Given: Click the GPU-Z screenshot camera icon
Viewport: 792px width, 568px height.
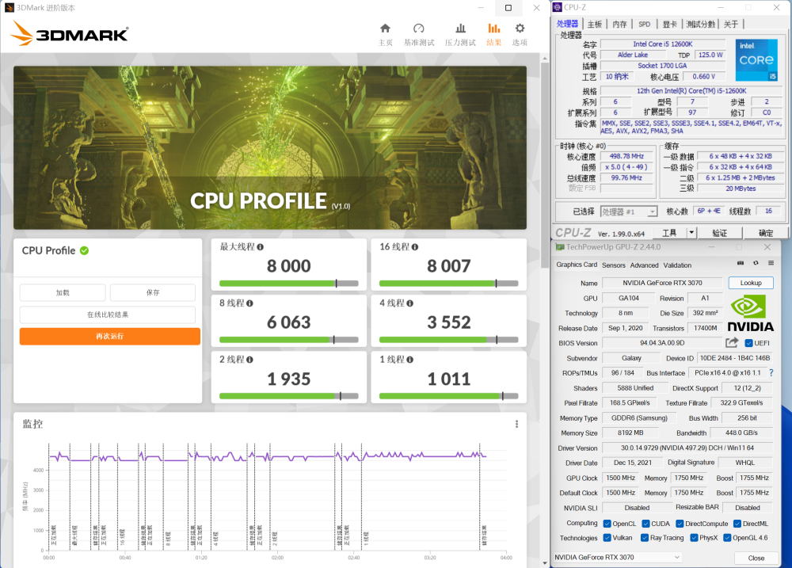Looking at the screenshot, I should pyautogui.click(x=741, y=262).
